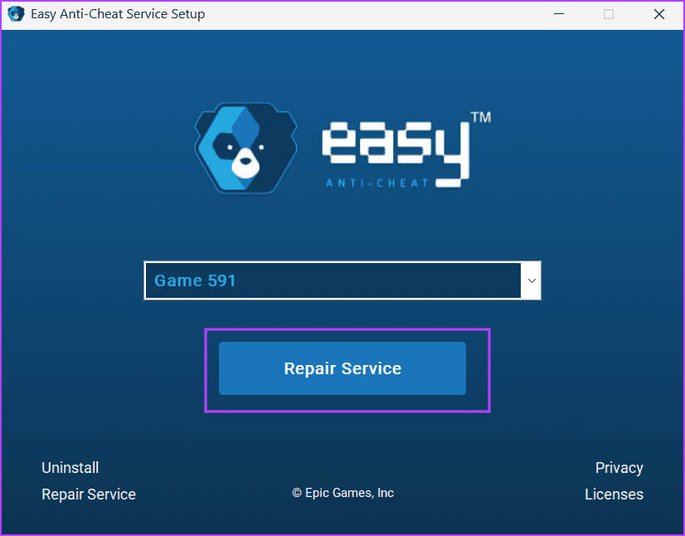
Task: Expand the game selection dropdown arrow
Action: (x=532, y=280)
